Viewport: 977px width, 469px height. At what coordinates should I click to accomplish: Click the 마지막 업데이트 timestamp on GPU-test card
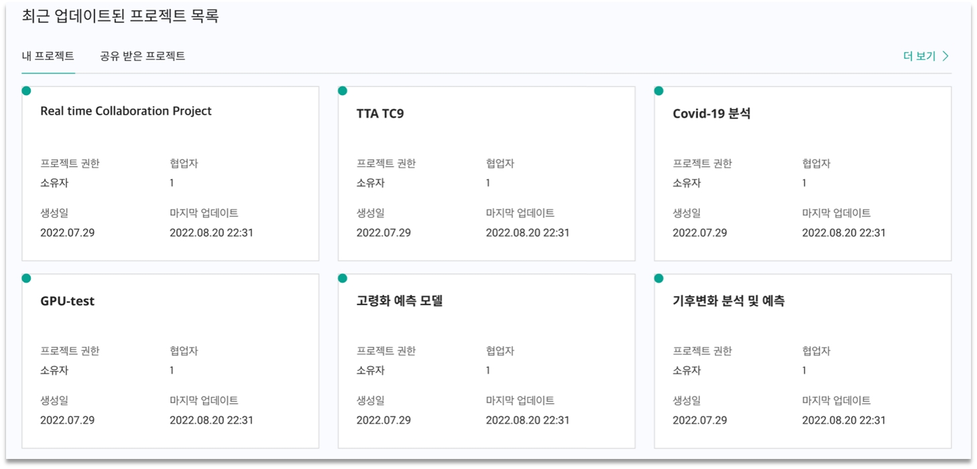(211, 421)
